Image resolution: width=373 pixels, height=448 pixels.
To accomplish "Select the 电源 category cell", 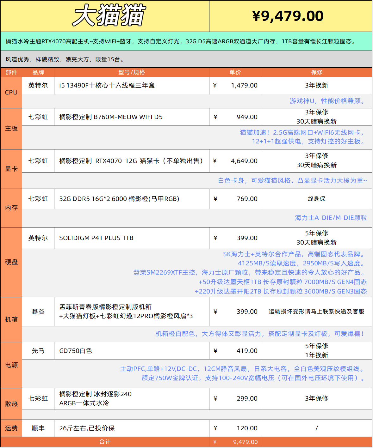I will point(11,365).
